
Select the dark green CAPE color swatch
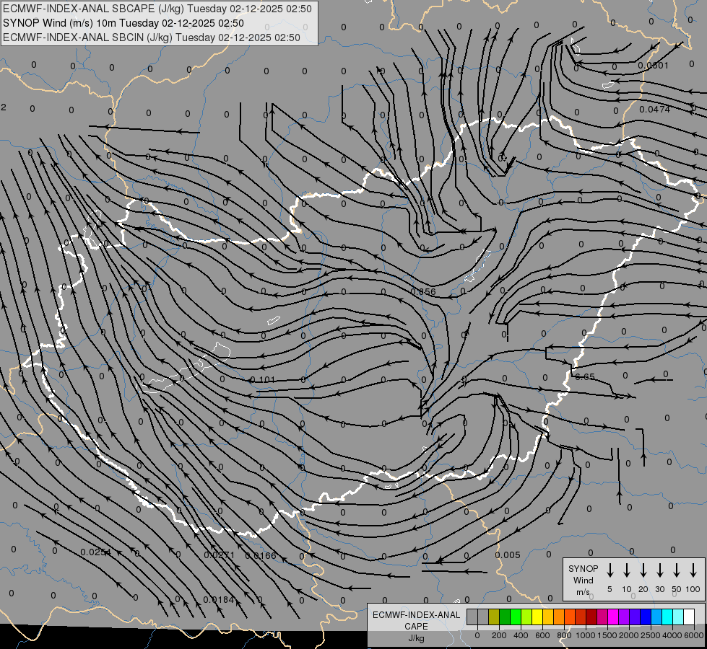click(505, 617)
